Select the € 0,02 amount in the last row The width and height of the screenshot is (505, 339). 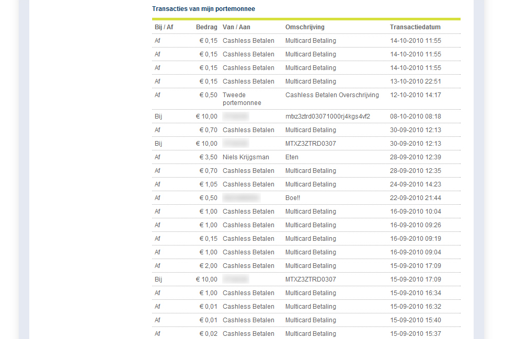click(208, 333)
